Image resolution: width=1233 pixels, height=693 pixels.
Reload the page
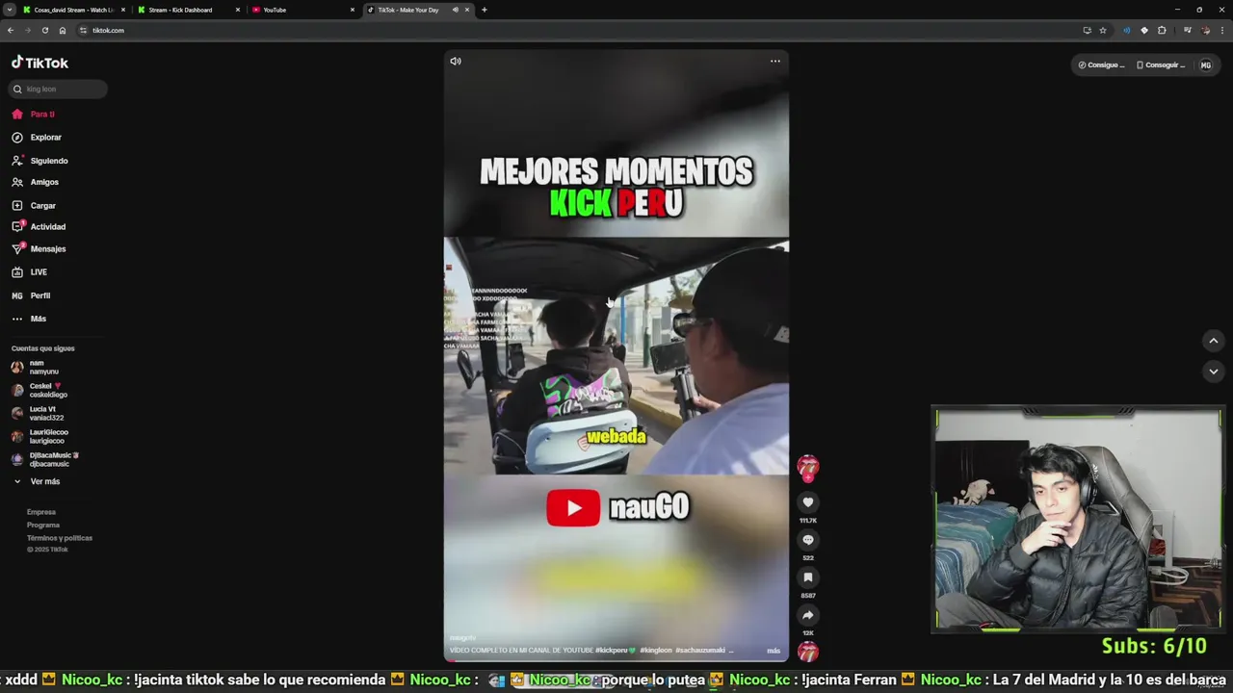click(x=44, y=30)
